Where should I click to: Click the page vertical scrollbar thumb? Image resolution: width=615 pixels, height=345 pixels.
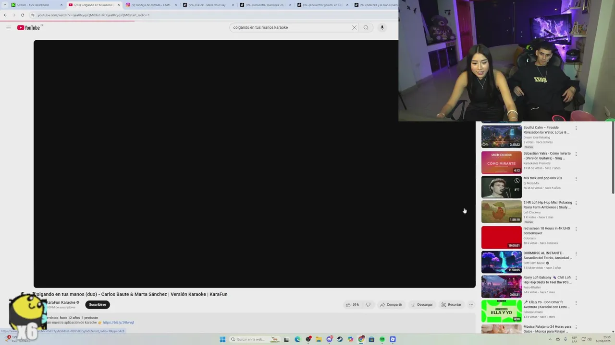coord(613,158)
